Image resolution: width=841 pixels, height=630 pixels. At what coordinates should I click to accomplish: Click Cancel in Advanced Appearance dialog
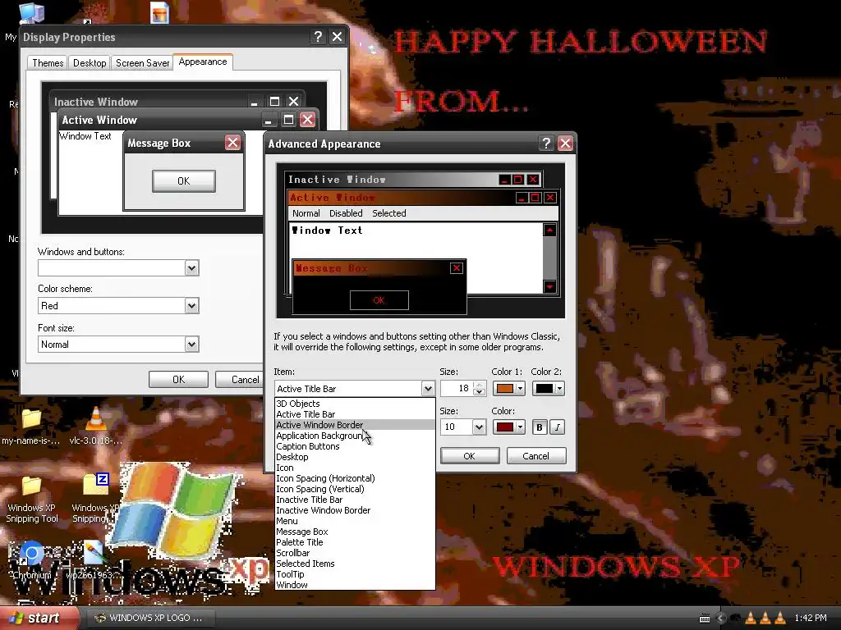coord(535,456)
